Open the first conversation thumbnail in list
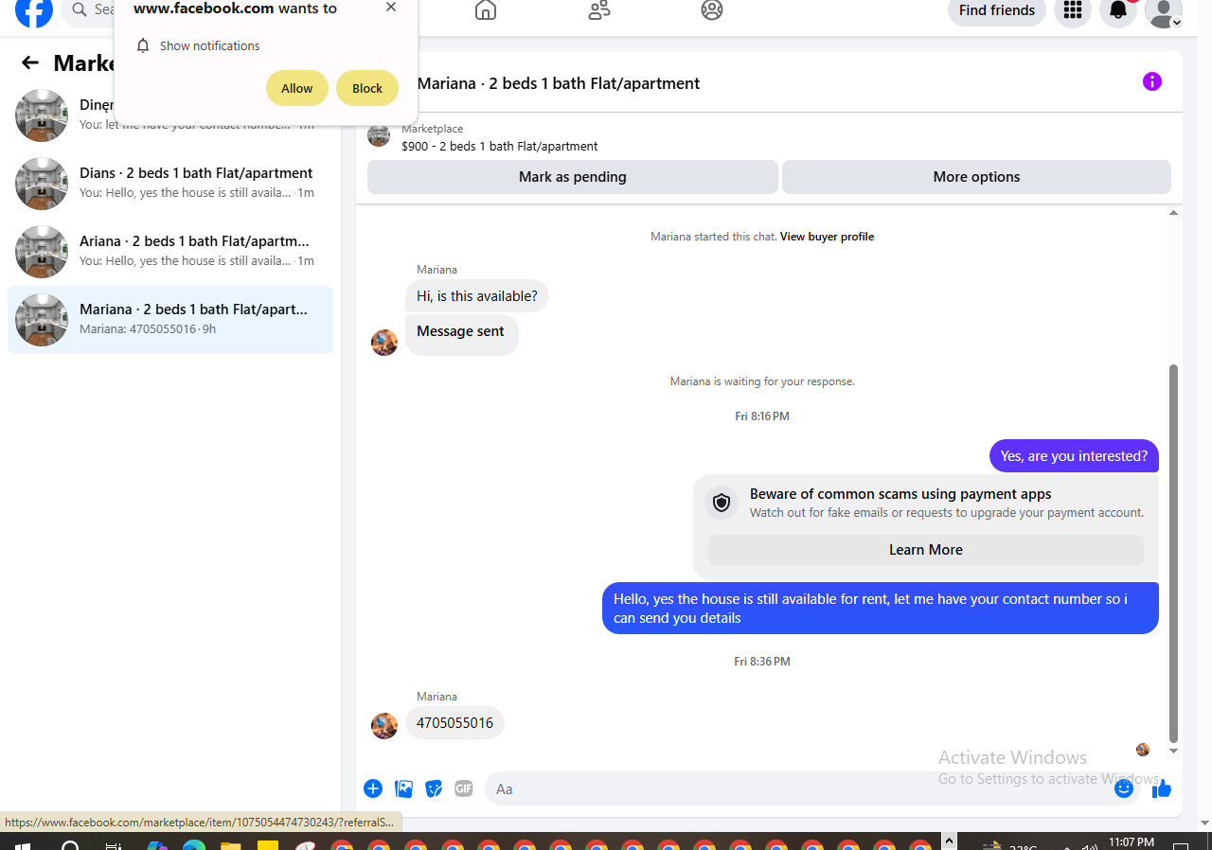This screenshot has width=1212, height=850. click(x=42, y=115)
